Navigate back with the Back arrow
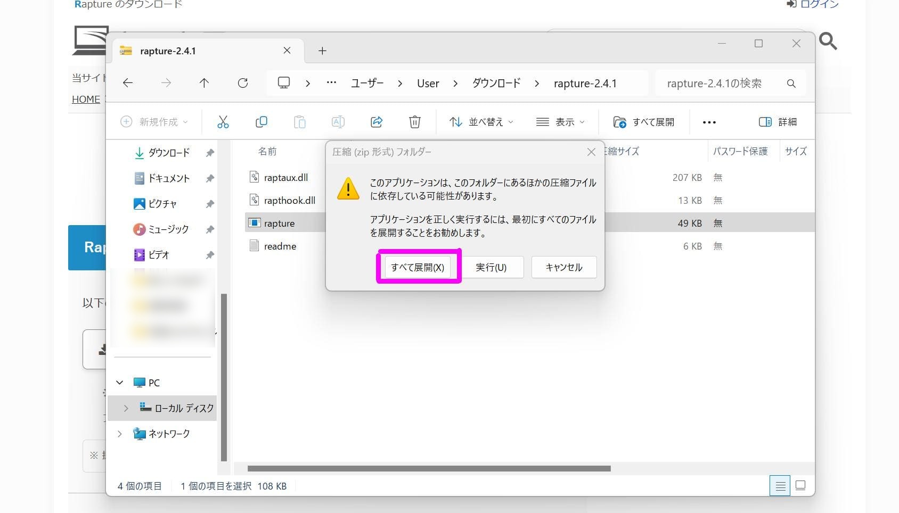 [128, 83]
